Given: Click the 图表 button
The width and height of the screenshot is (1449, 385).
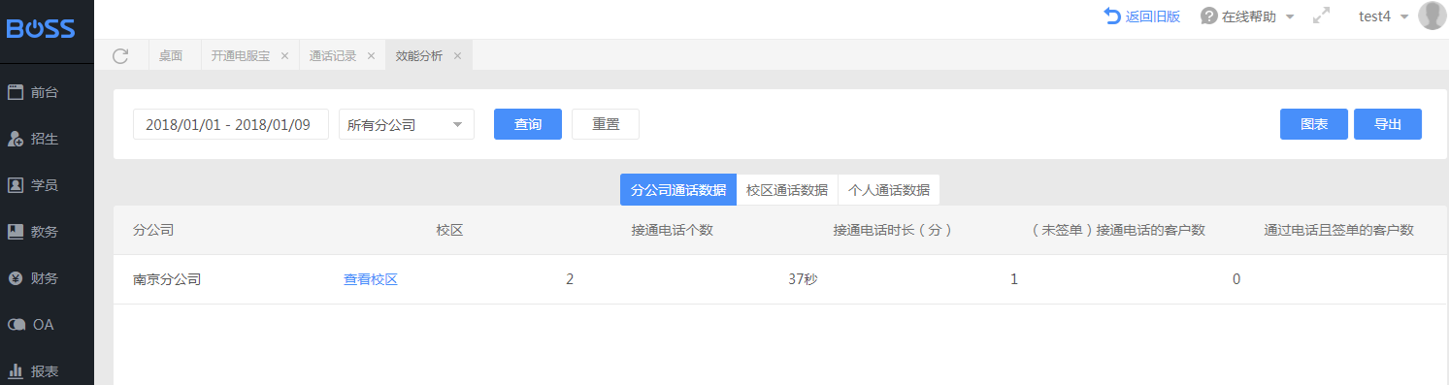Looking at the screenshot, I should [x=1314, y=124].
